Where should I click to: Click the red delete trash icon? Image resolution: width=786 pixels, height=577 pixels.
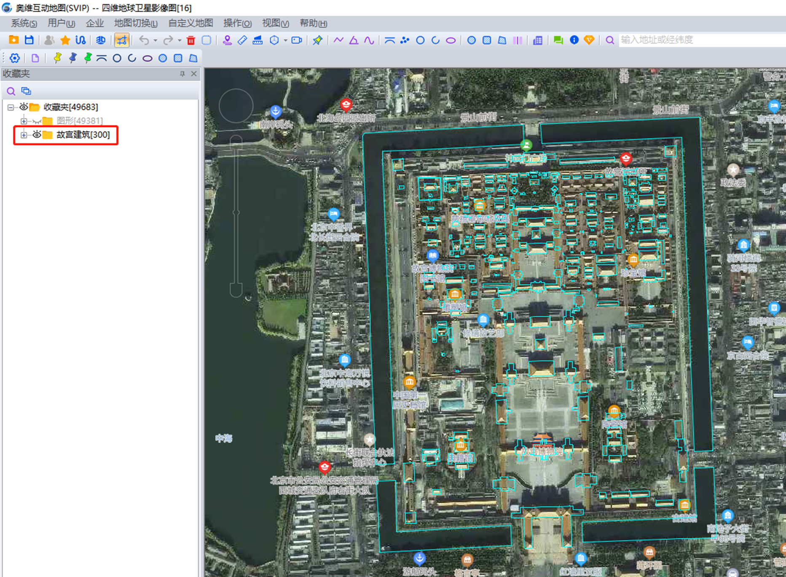click(191, 40)
